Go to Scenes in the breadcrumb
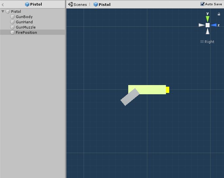This screenshot has height=178, width=224. click(80, 5)
